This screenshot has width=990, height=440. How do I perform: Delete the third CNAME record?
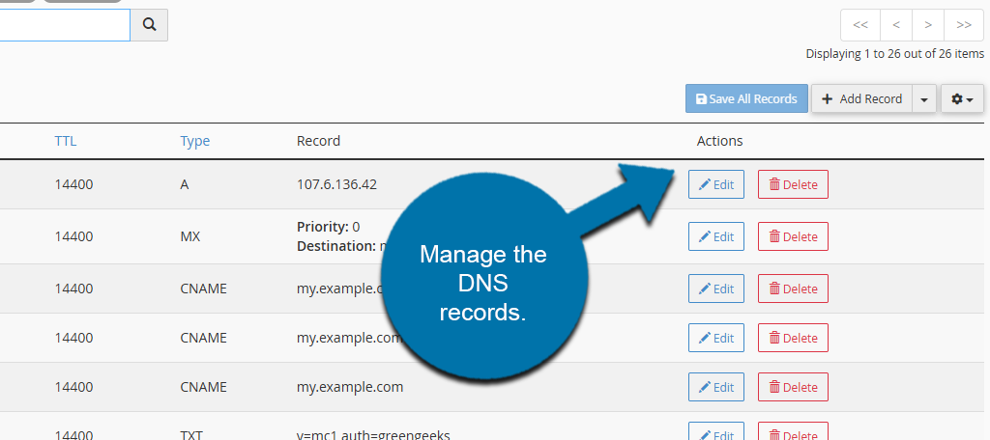click(793, 387)
